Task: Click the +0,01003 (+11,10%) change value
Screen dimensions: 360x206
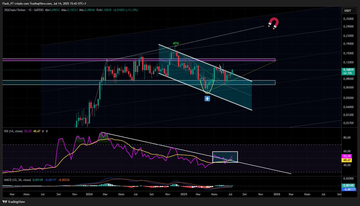Action: click(x=125, y=10)
